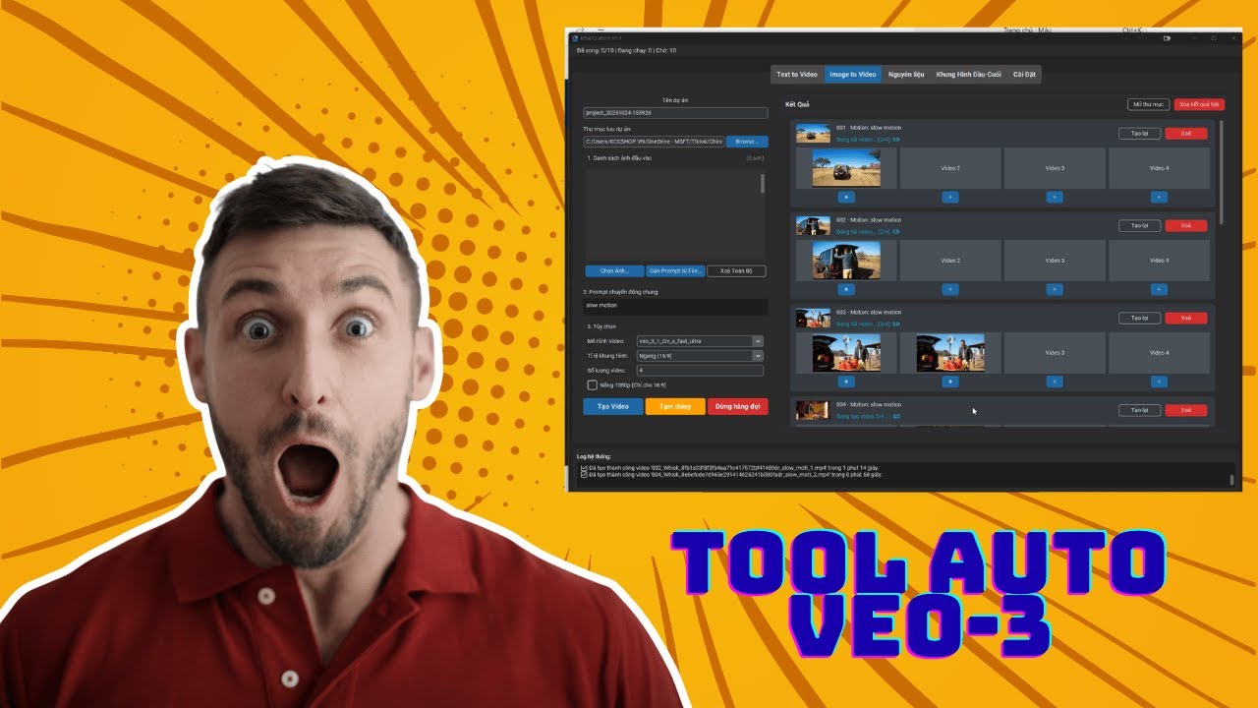This screenshot has width=1258, height=708.
Task: Click the Chọn Ảnh button
Action: [x=614, y=270]
